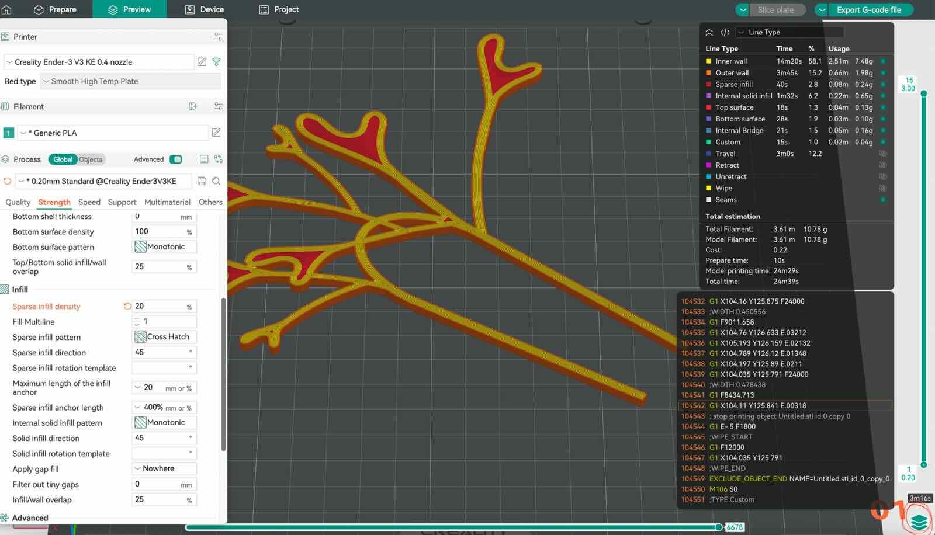Open the Device tab
Image resolution: width=935 pixels, height=535 pixels.
pos(205,9)
